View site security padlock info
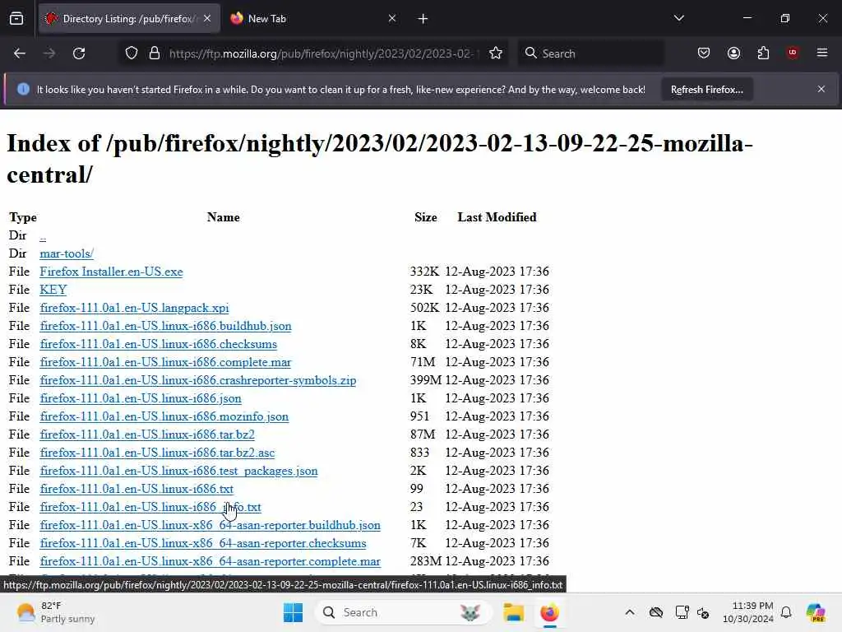The height and width of the screenshot is (632, 842). [155, 53]
